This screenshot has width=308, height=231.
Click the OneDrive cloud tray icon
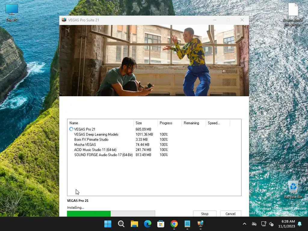254,224
